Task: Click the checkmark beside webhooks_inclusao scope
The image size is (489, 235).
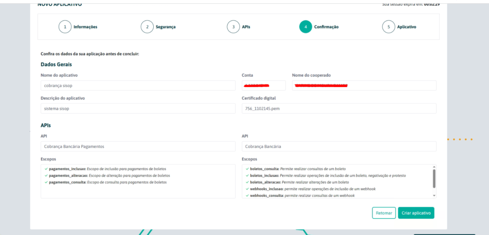Action: click(x=247, y=189)
